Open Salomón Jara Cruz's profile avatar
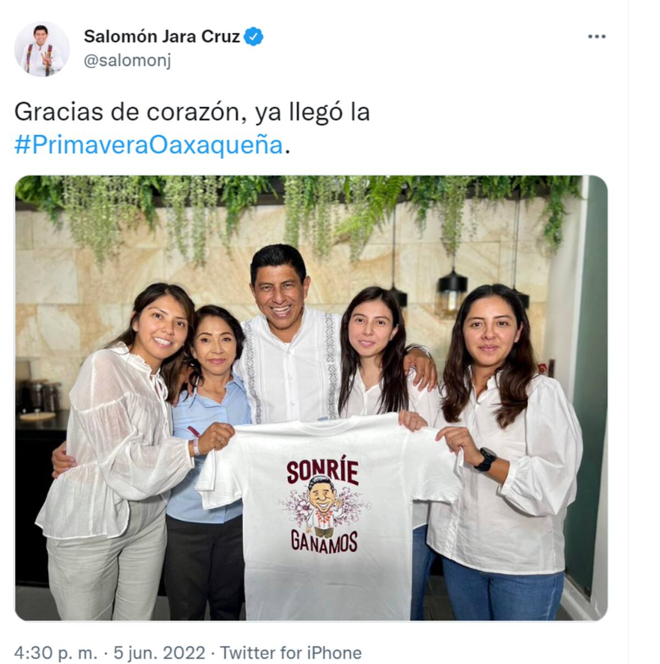Image resolution: width=660 pixels, height=664 pixels. (x=42, y=49)
